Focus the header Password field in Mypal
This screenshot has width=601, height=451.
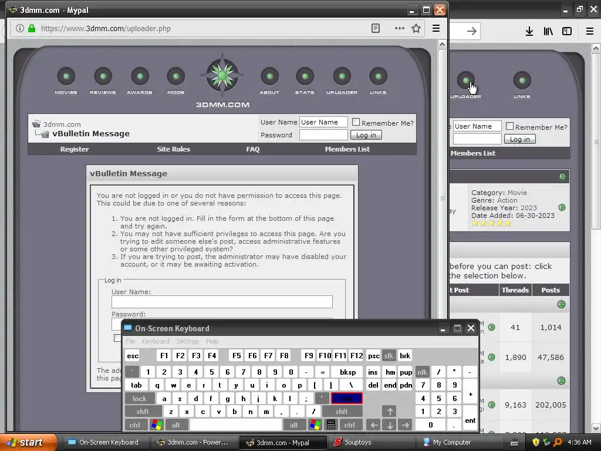(323, 135)
